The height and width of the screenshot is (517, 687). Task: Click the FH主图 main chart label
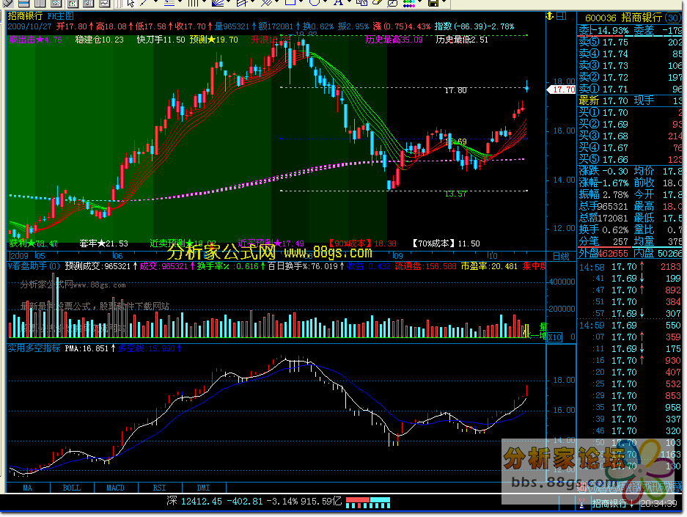(x=60, y=16)
